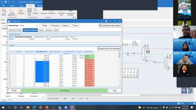Image resolution: width=196 pixels, height=110 pixels.
Task: Switch to the Home ribbon tab
Action: point(12,6)
